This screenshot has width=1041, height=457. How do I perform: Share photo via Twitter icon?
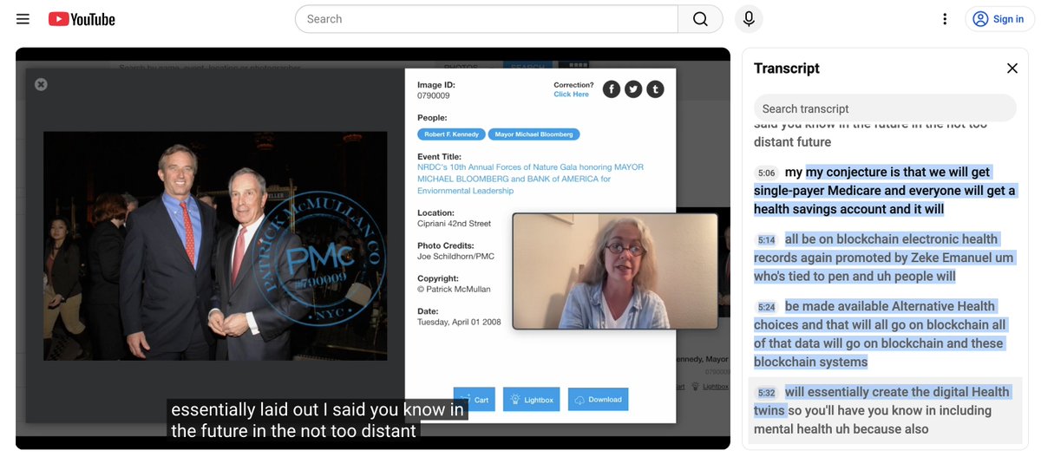(x=633, y=88)
